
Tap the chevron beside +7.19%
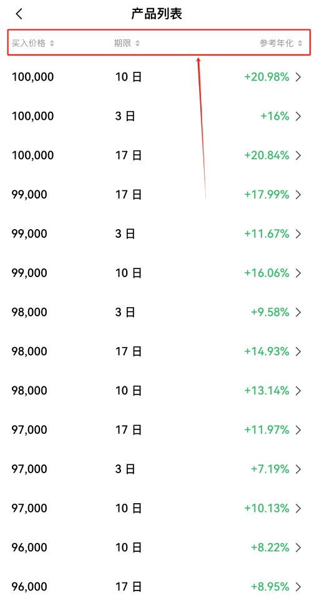coord(298,469)
